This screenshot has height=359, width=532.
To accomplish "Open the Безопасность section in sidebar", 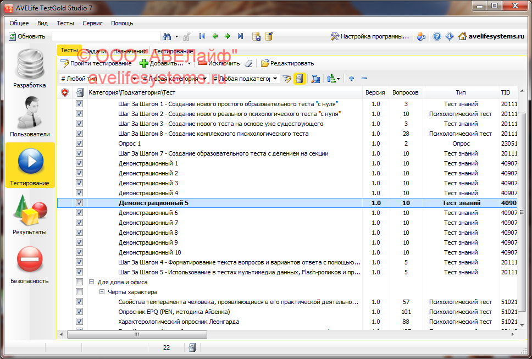I will tap(30, 264).
